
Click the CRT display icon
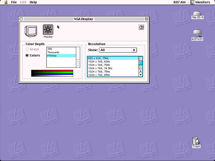31,31
